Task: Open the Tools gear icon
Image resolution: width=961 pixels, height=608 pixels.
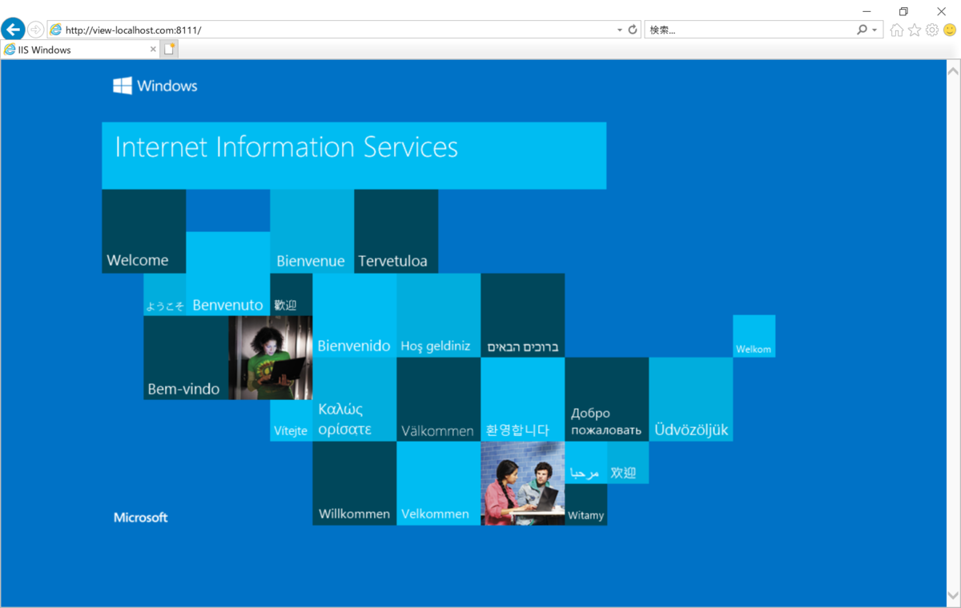Action: tap(932, 30)
